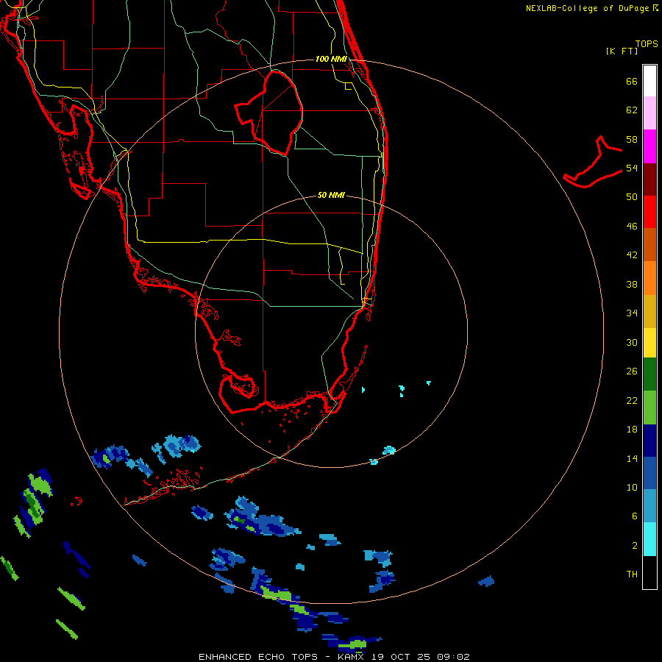Image resolution: width=662 pixels, height=662 pixels.
Task: Click the legend value 66
Action: coord(632,81)
